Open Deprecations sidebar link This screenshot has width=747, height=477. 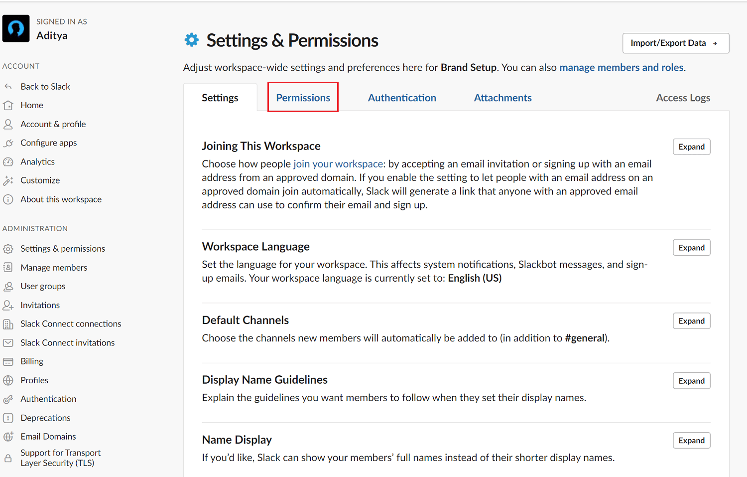click(45, 418)
